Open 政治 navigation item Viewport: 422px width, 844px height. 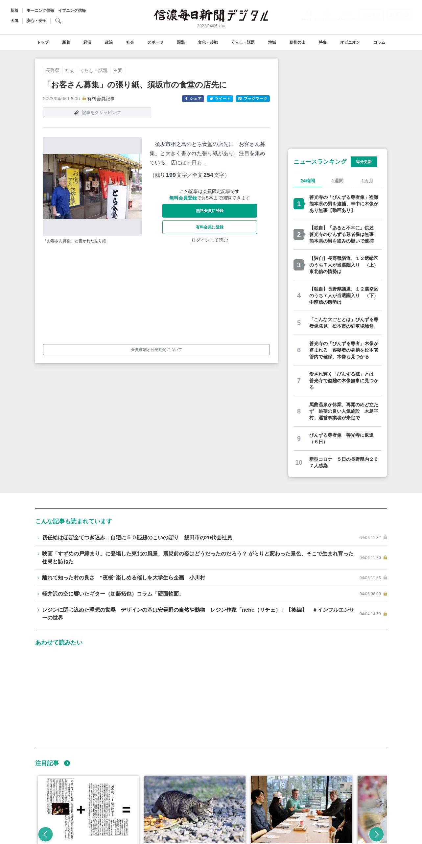(x=109, y=42)
